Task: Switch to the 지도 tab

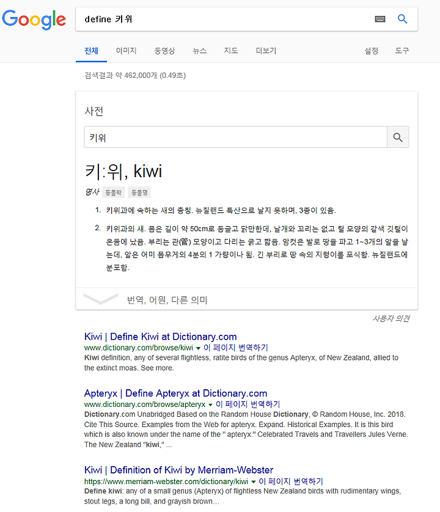Action: tap(231, 51)
